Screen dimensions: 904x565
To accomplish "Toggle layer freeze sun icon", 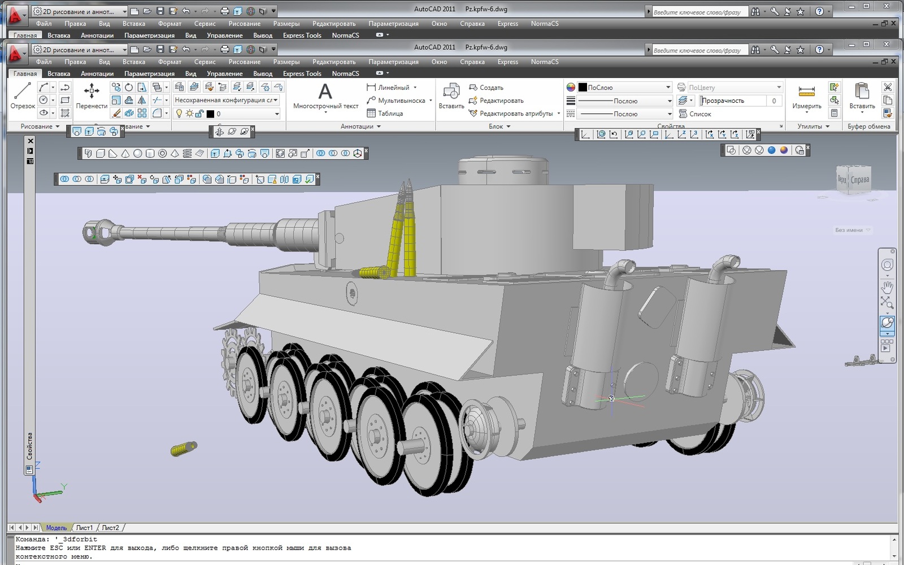I will pyautogui.click(x=189, y=114).
